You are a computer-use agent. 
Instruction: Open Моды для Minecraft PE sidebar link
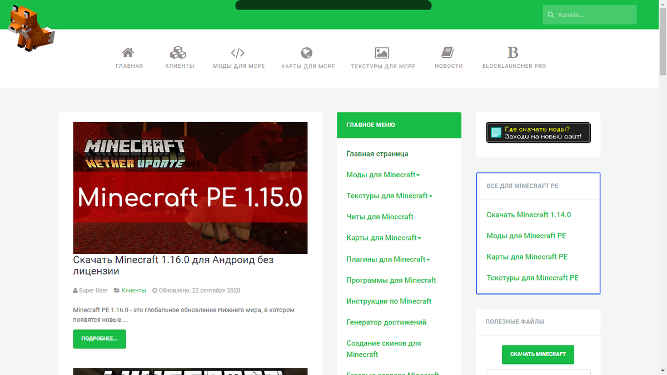coord(526,236)
